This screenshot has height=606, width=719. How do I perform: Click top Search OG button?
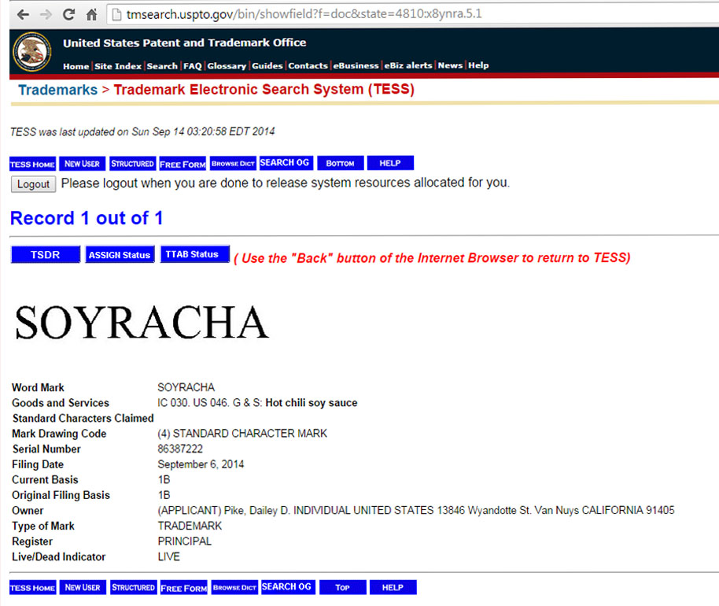pos(286,163)
